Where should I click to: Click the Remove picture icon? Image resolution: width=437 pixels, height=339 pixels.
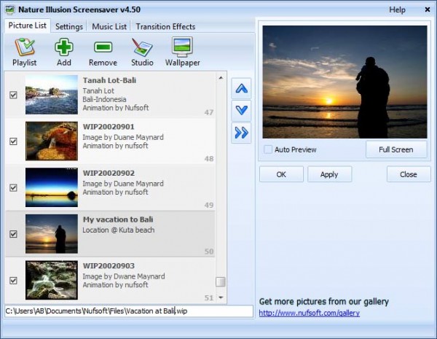[x=103, y=51]
